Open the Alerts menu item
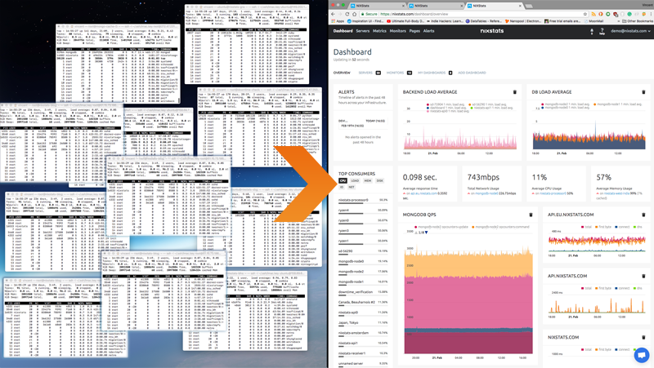Viewport: 654px width, 368px height. [x=428, y=31]
